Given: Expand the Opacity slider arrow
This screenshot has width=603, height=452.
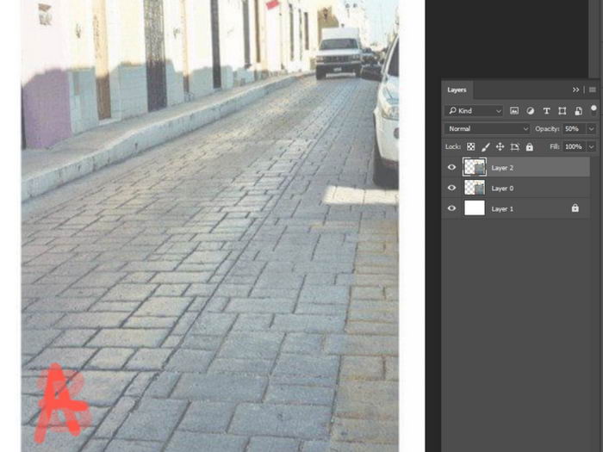Looking at the screenshot, I should [x=591, y=129].
